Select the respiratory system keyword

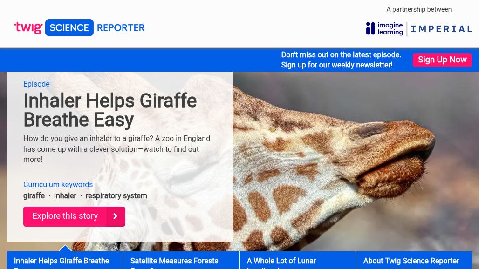(116, 196)
